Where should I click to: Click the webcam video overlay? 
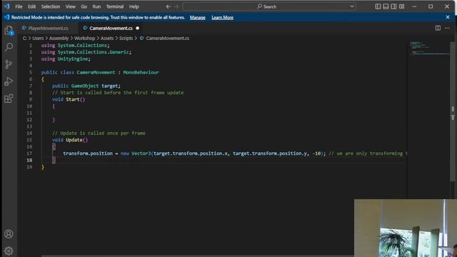click(x=406, y=228)
